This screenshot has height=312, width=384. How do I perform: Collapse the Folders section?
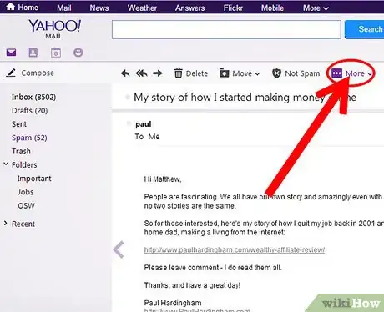[x=6, y=164]
